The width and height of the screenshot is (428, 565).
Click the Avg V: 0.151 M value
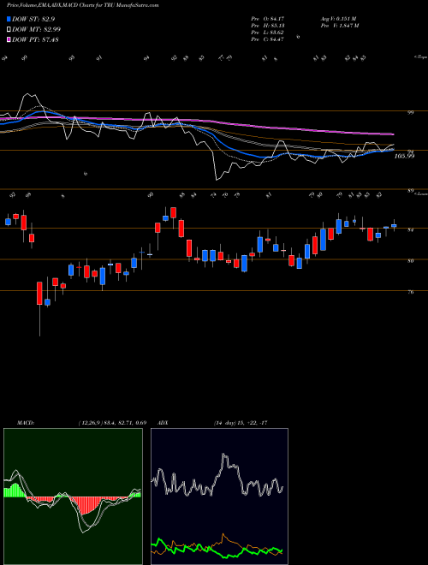(x=338, y=18)
